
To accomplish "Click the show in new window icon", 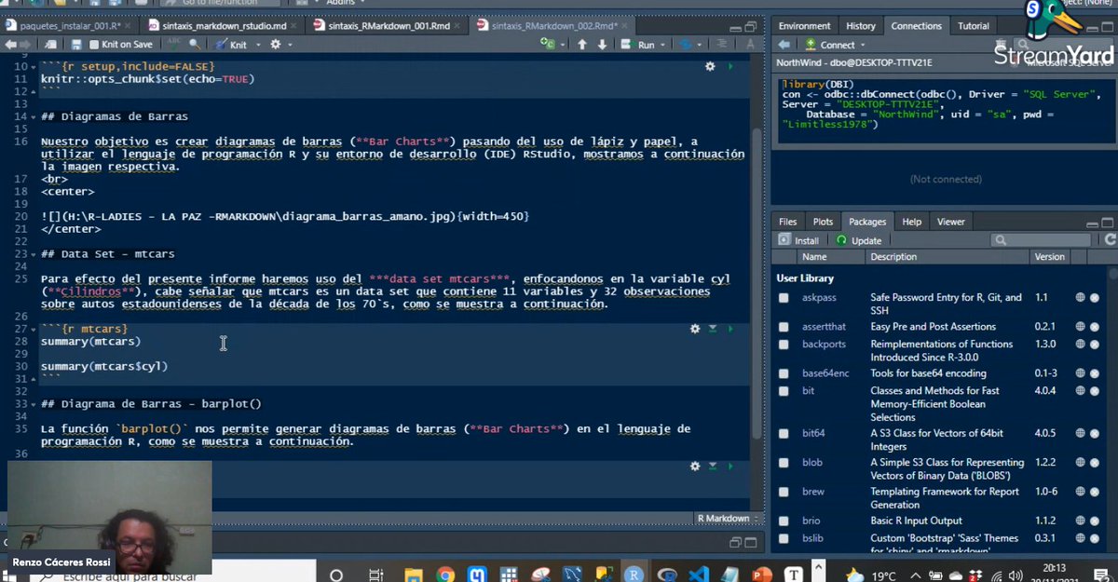I will point(49,44).
